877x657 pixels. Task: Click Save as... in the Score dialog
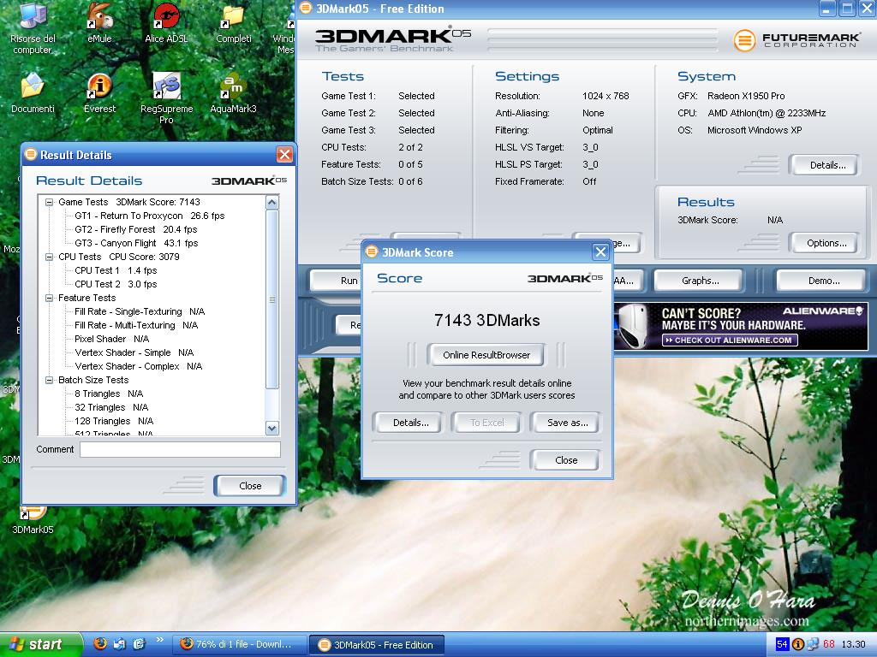tap(567, 423)
